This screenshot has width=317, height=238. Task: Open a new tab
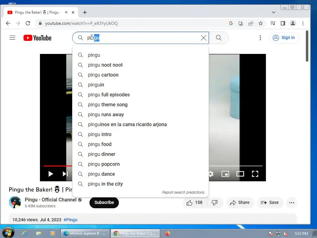pos(85,12)
